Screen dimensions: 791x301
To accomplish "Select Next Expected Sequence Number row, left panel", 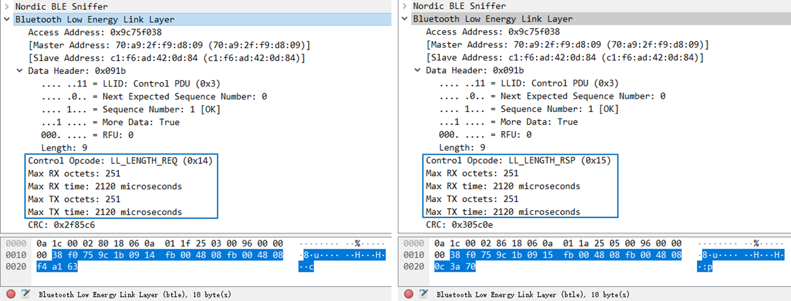I will [154, 97].
